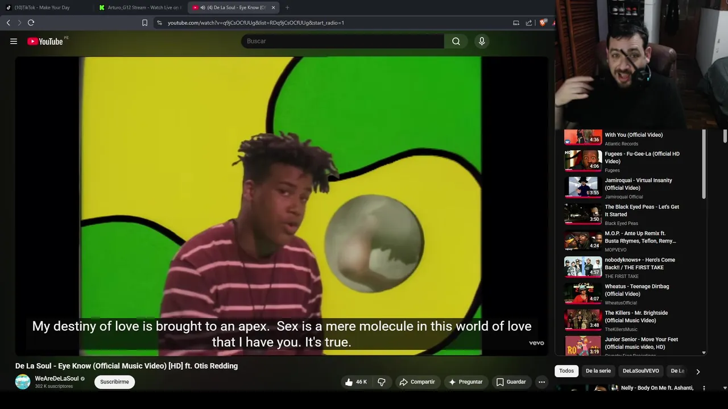Open the WeAreDeLaSoul channel avatar
728x409 pixels.
(x=23, y=382)
